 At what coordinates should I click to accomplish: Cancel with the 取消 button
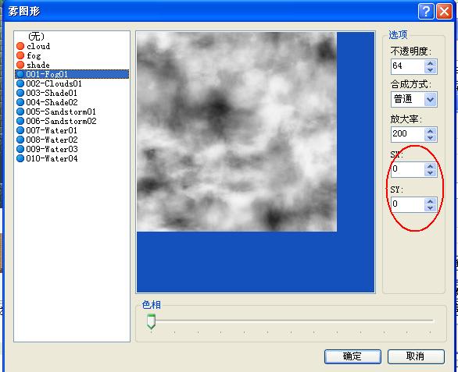coord(416,356)
